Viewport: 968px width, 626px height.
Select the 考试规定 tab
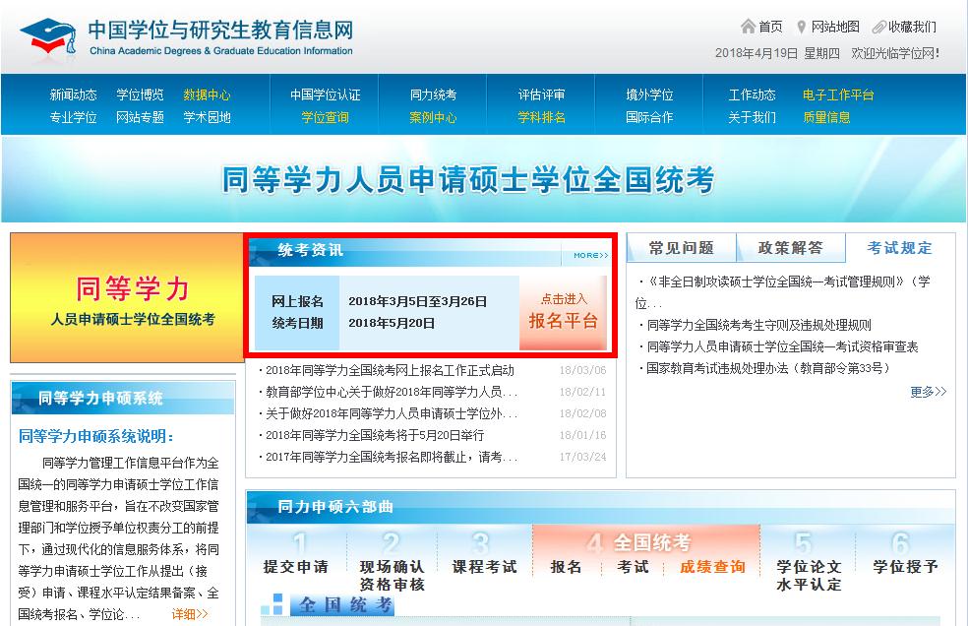899,248
